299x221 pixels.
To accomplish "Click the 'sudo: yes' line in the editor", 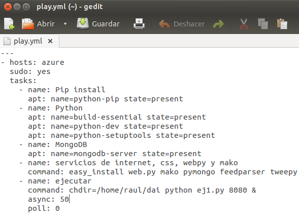I will (x=30, y=71).
